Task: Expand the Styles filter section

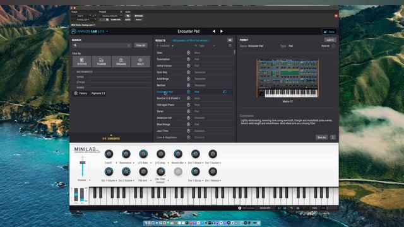Action: (x=80, y=83)
